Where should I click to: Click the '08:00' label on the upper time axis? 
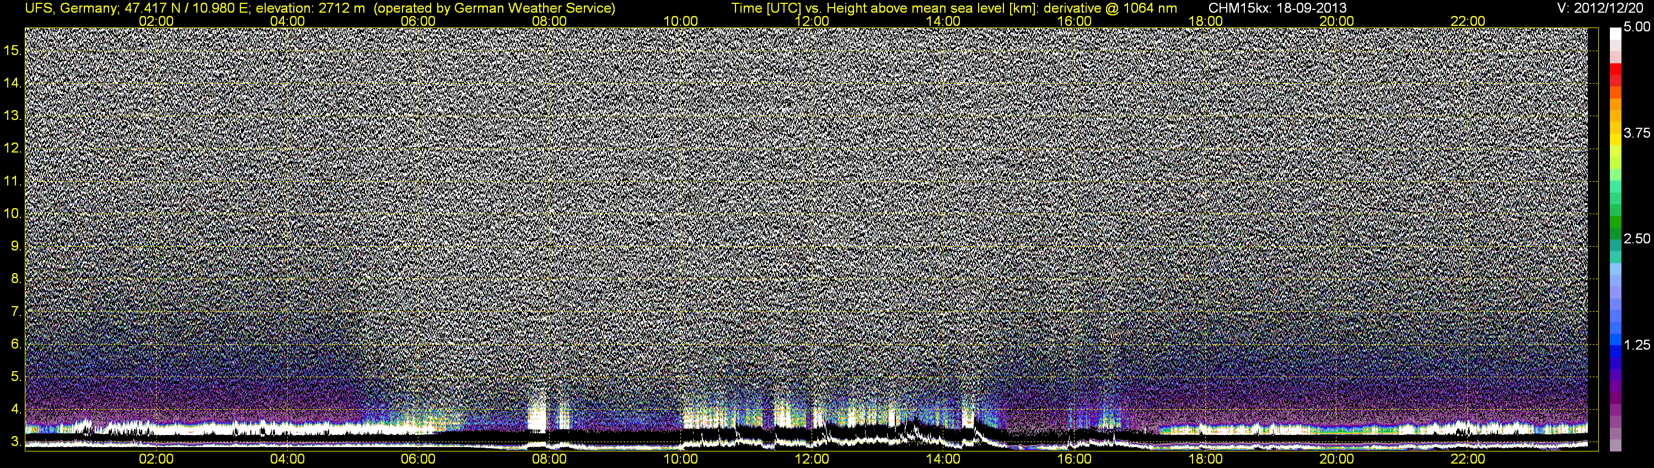550,21
